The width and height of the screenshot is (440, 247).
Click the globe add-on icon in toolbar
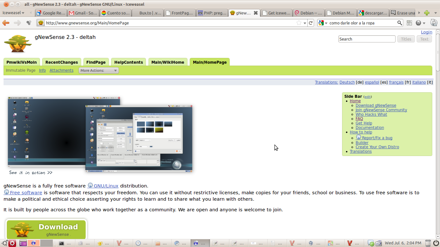418,23
